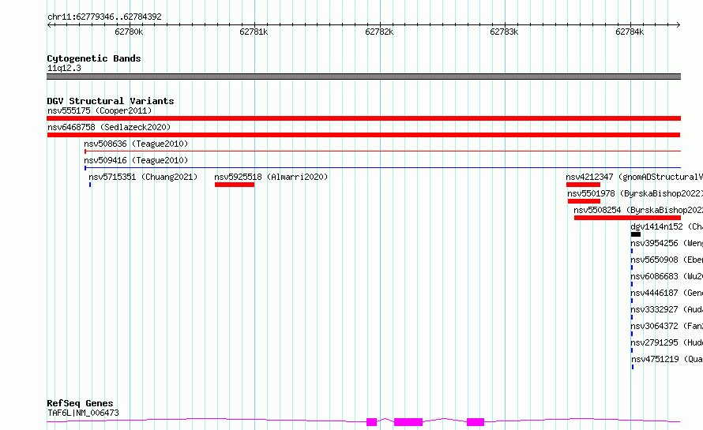Select the nsv6086683 variant label
This screenshot has height=430, width=703.
click(x=667, y=276)
